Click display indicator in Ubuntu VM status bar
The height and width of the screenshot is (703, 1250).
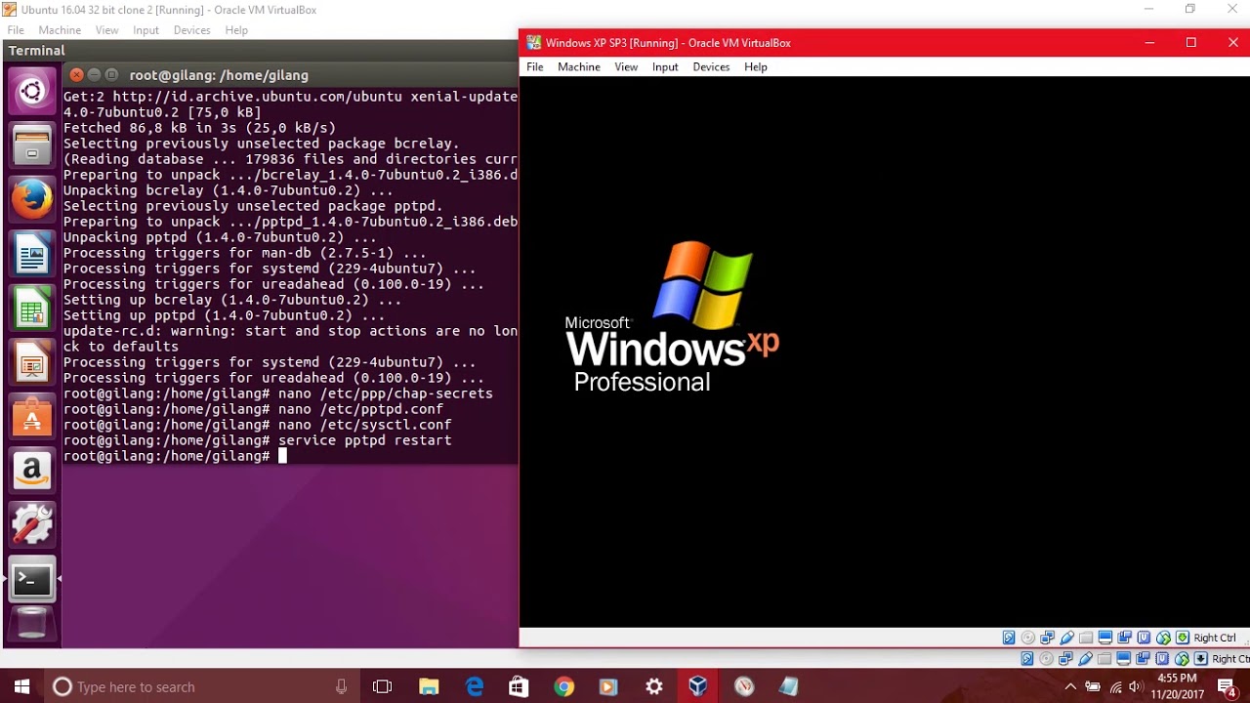[1123, 659]
